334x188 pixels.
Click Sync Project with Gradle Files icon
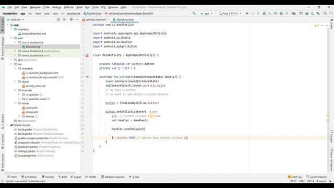click(x=307, y=14)
